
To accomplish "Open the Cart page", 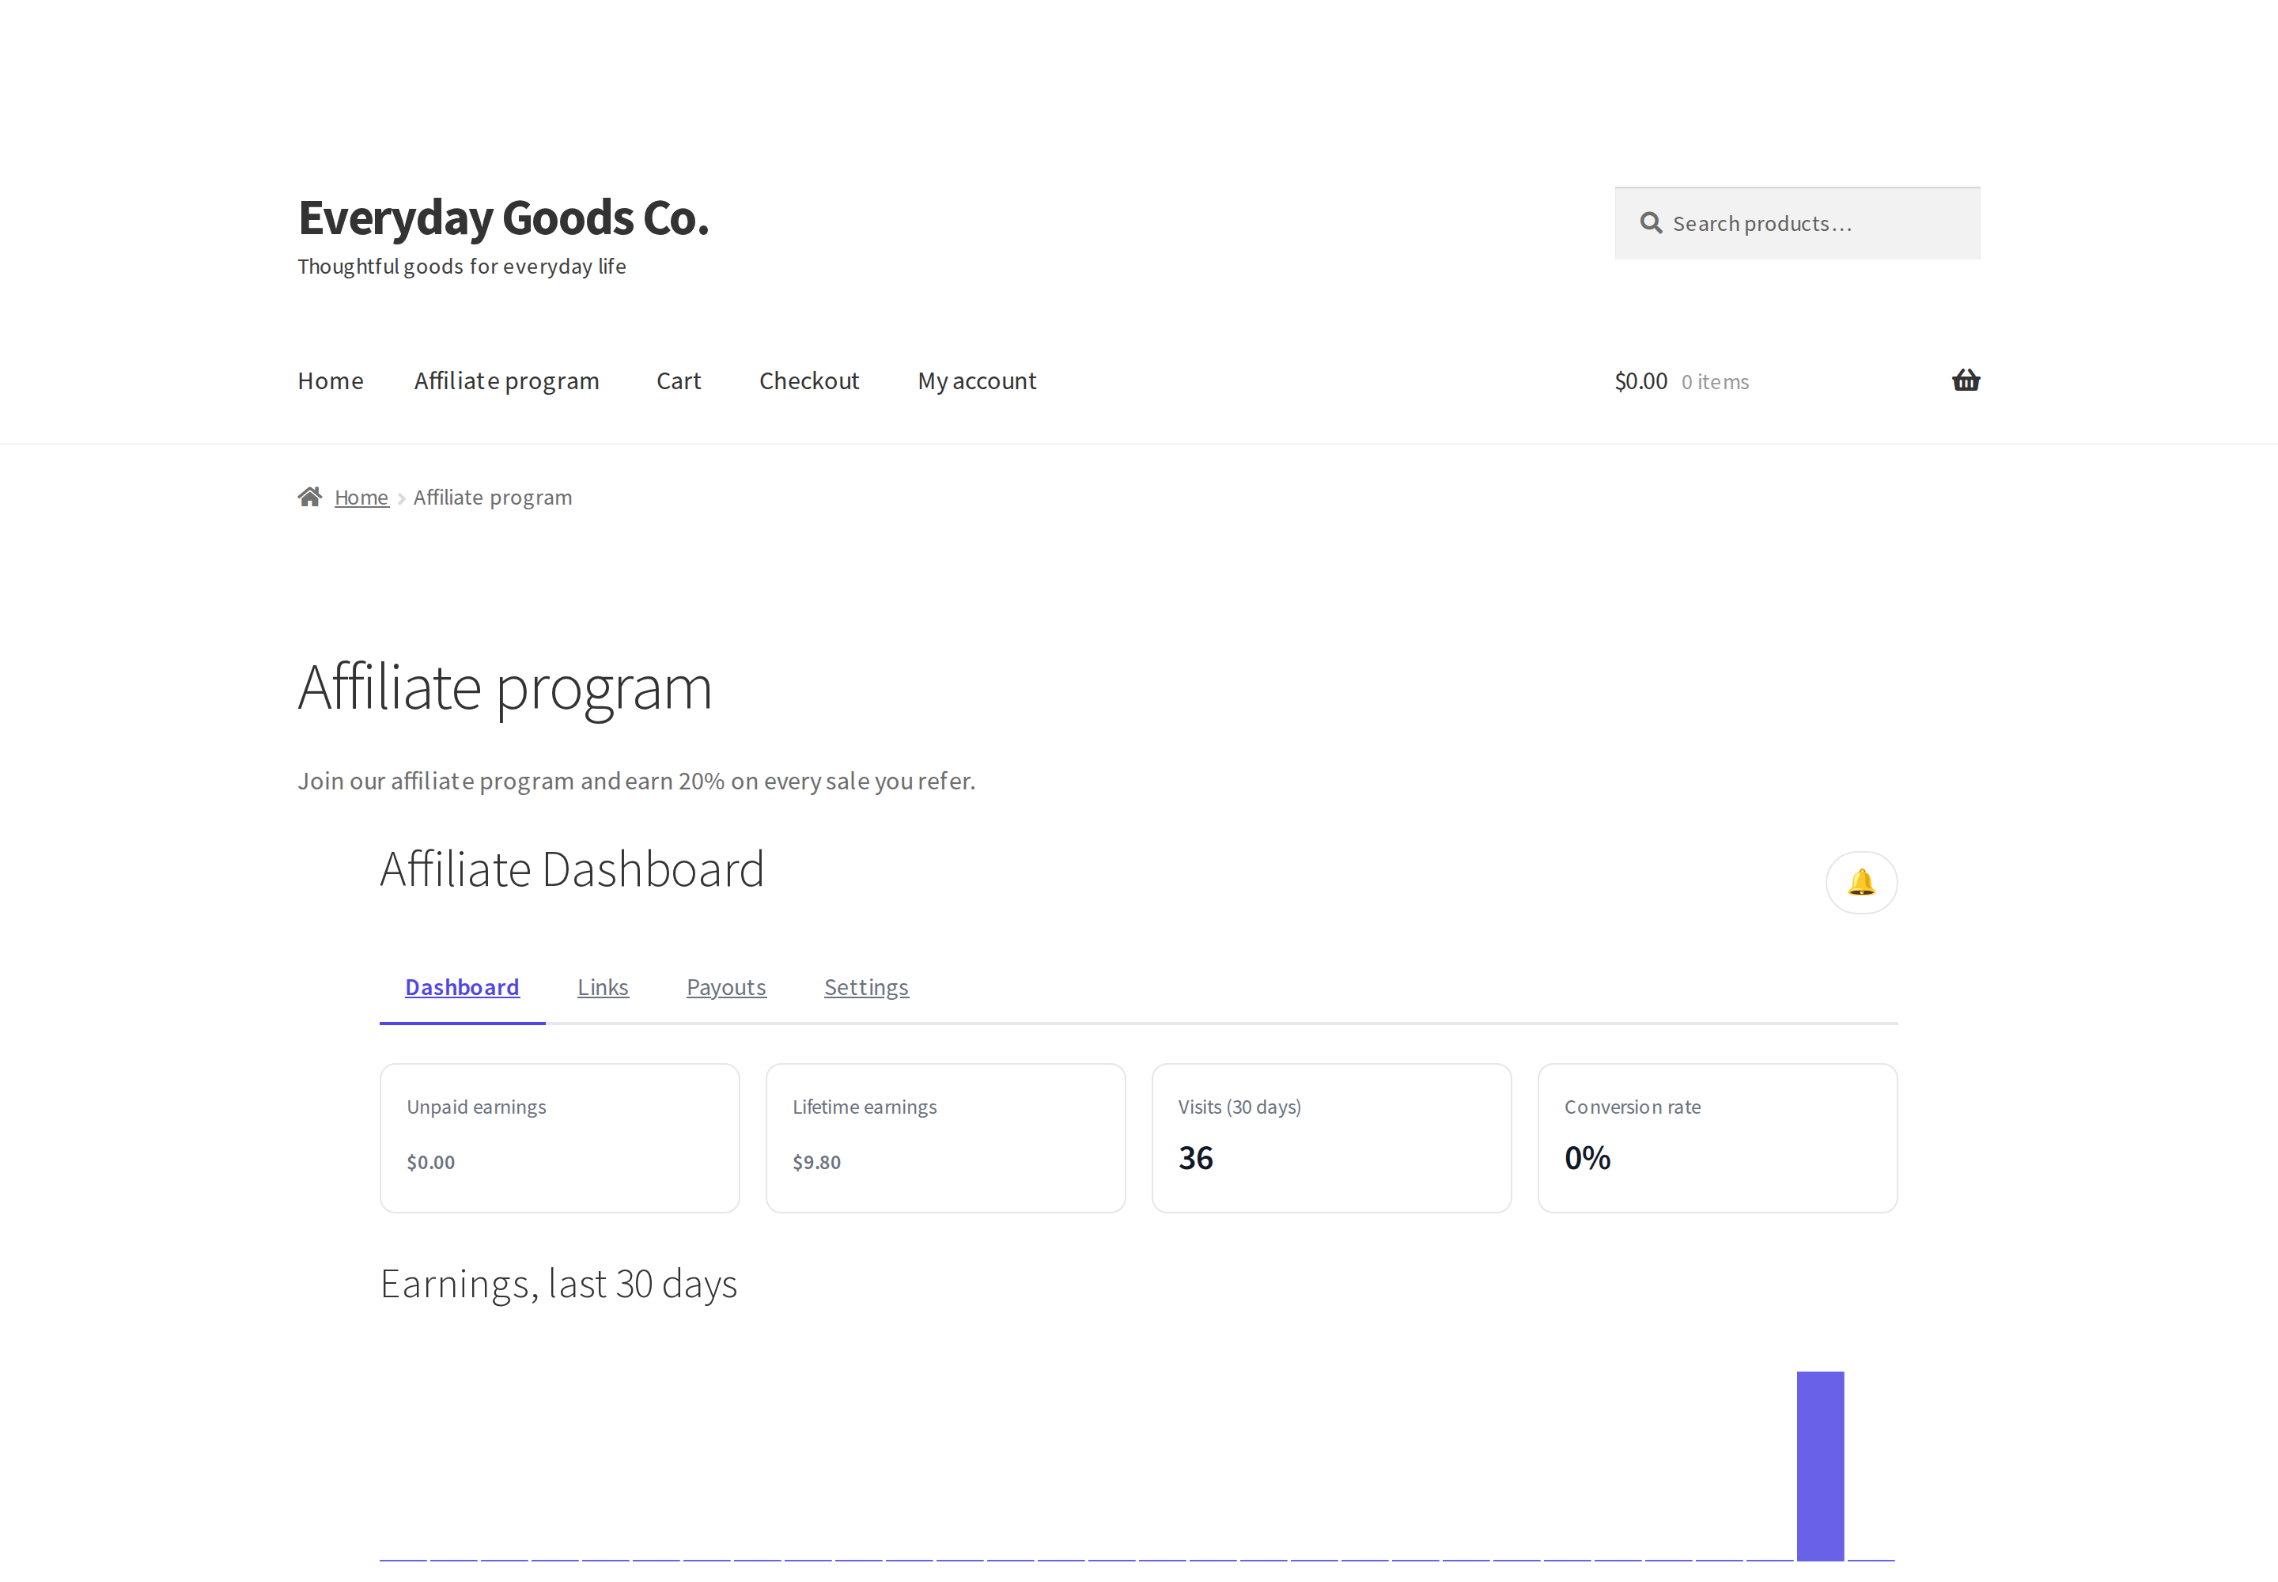I will [x=678, y=380].
